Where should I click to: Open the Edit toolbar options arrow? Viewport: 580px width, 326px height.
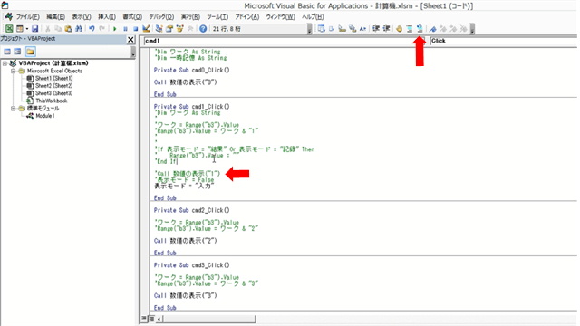pos(472,29)
